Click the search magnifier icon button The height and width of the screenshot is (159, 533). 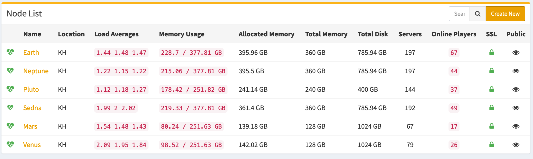click(x=477, y=14)
